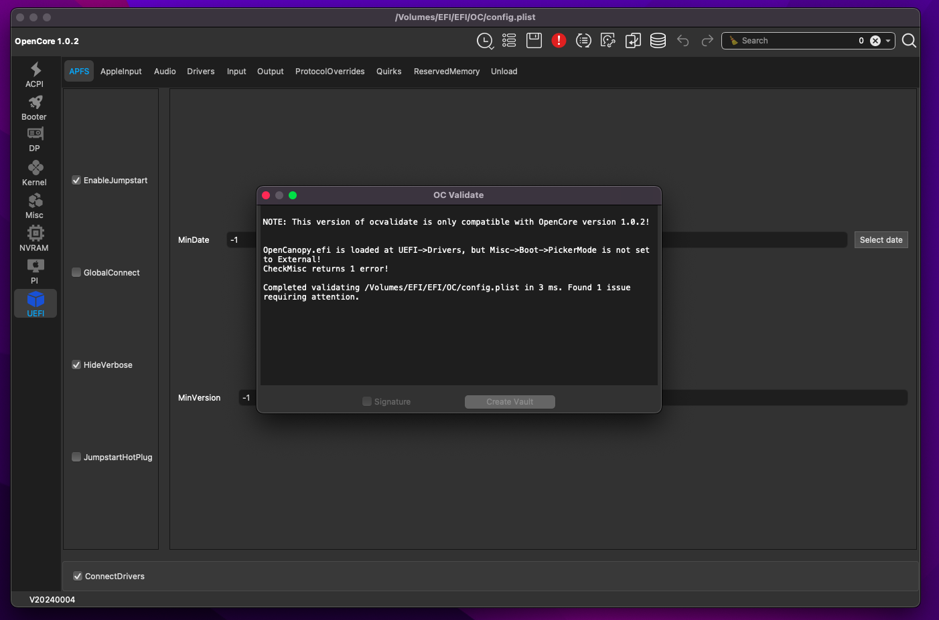This screenshot has height=620, width=939.
Task: Click into the Search text field
Action: [x=794, y=41]
